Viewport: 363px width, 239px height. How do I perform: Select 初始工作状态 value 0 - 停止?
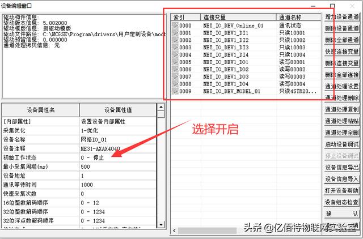[x=118, y=157]
